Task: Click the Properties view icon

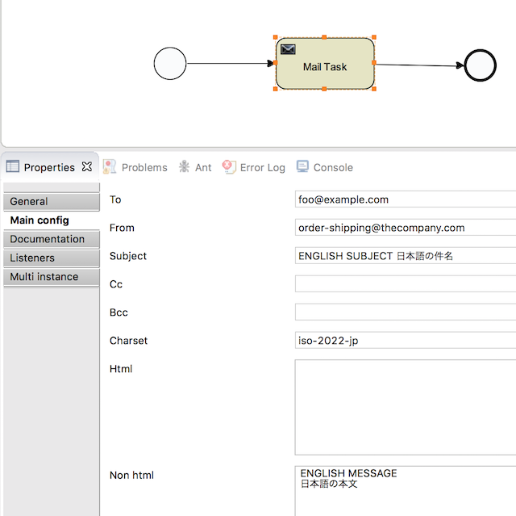Action: tap(13, 167)
